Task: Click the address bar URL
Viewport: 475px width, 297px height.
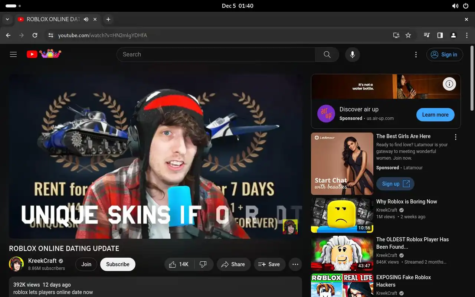Action: click(102, 35)
